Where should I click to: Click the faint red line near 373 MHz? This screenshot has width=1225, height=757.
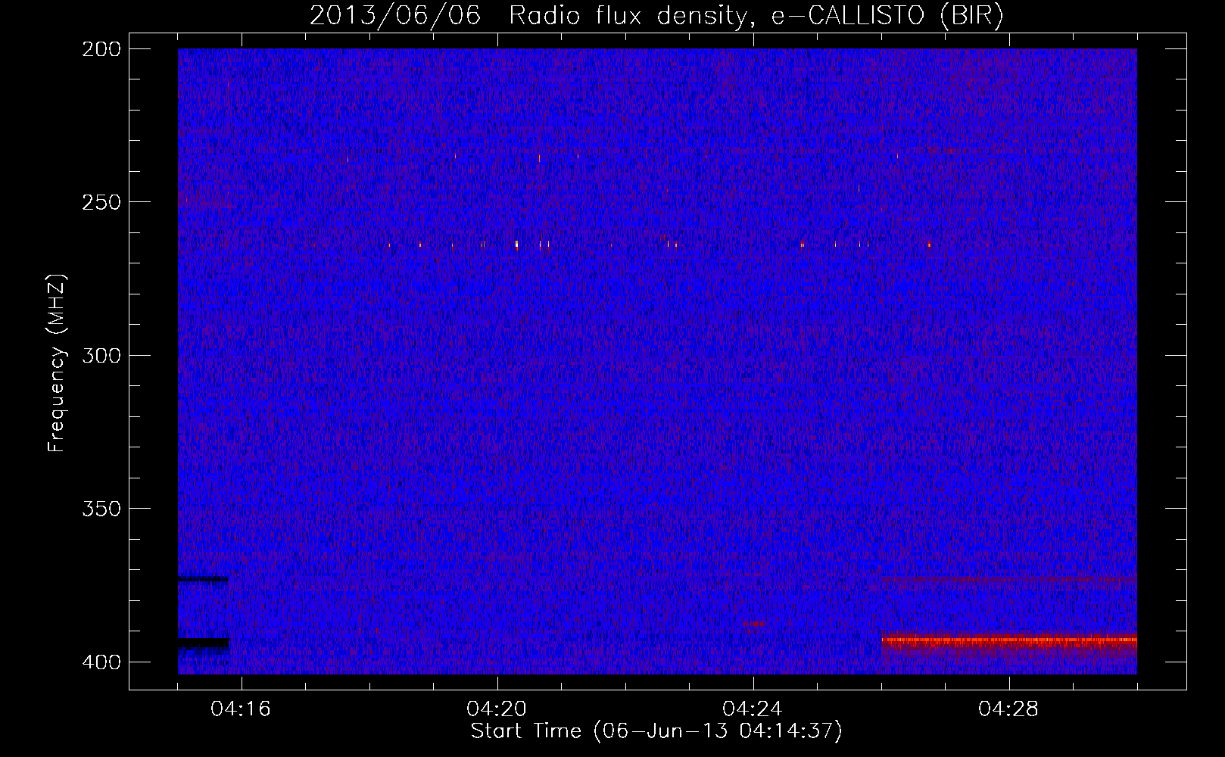[x=1015, y=580]
